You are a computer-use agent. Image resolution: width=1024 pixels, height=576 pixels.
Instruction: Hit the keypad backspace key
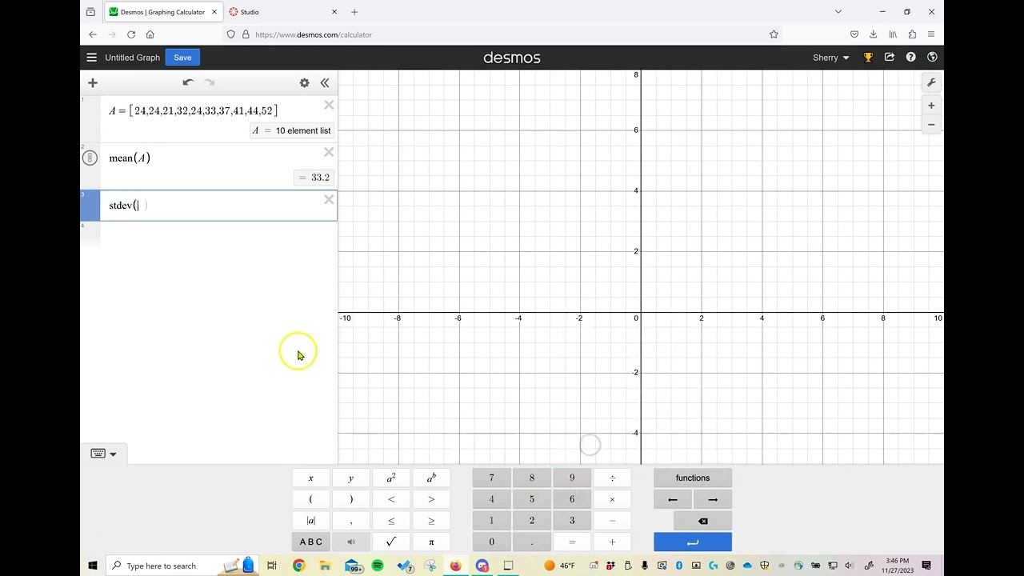703,521
